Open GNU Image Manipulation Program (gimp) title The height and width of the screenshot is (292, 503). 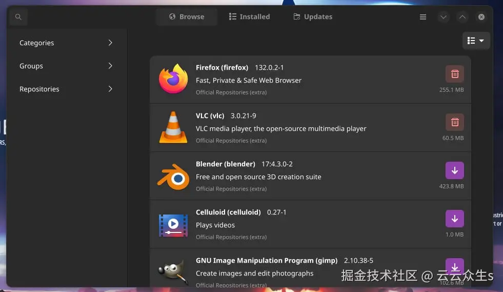point(267,260)
